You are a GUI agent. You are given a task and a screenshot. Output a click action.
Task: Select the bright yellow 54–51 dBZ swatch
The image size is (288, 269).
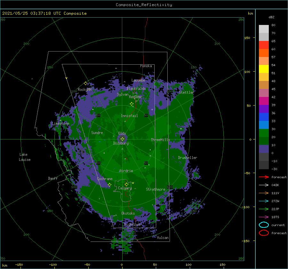[x=264, y=69]
